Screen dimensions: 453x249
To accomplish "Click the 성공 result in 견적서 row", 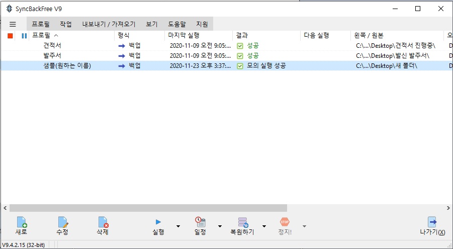I will pyautogui.click(x=253, y=46).
